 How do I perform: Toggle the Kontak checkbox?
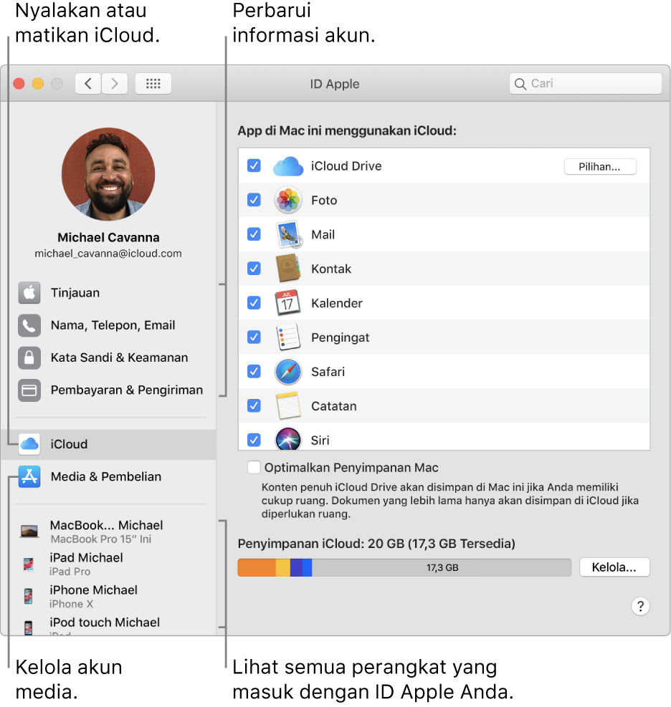254,269
